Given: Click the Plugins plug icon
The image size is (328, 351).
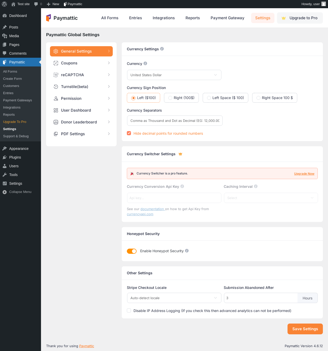Looking at the screenshot, I should coord(5,157).
